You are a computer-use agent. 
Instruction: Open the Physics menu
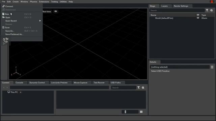[x=33, y=2]
